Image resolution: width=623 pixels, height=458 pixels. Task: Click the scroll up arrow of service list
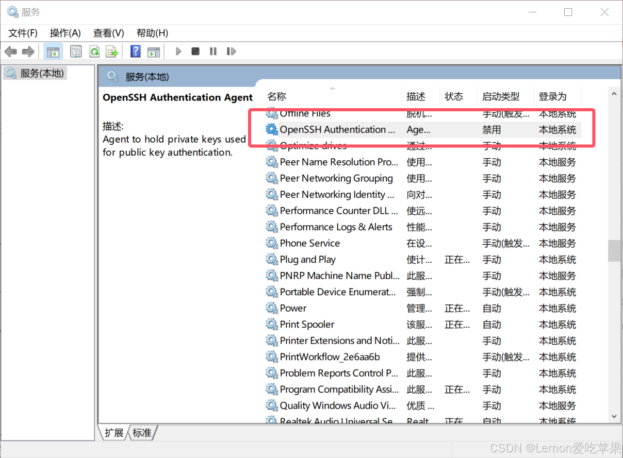pos(614,94)
